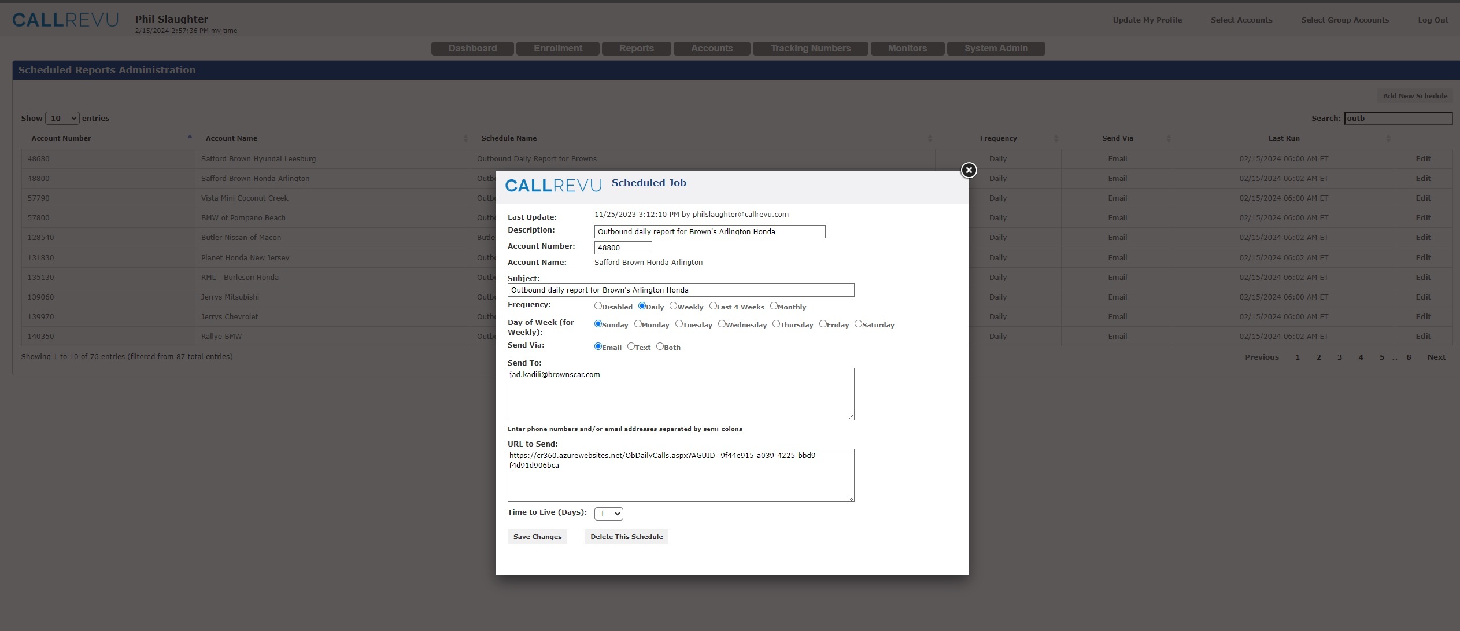The height and width of the screenshot is (631, 1460).
Task: Pick Thursday as day of week
Action: [x=776, y=324]
